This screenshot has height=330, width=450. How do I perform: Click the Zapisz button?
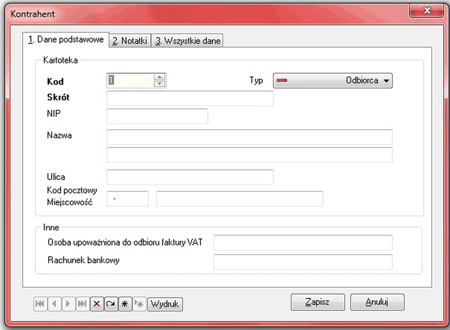tap(318, 302)
